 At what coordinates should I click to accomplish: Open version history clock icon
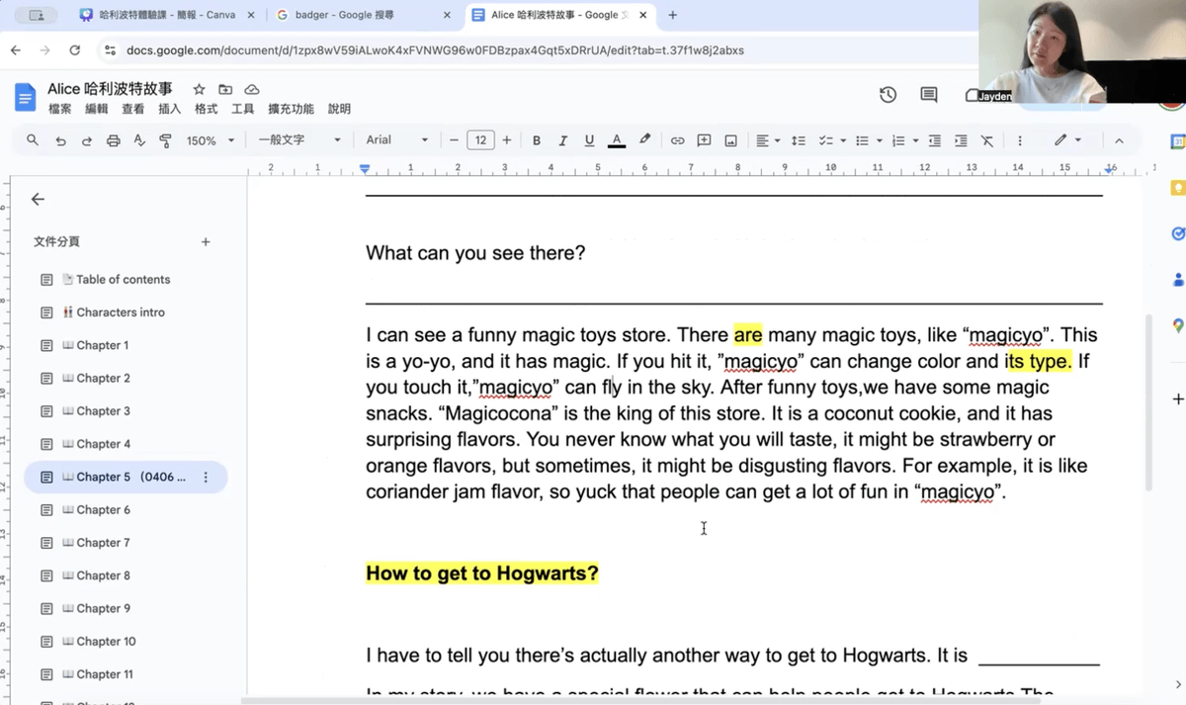[888, 95]
